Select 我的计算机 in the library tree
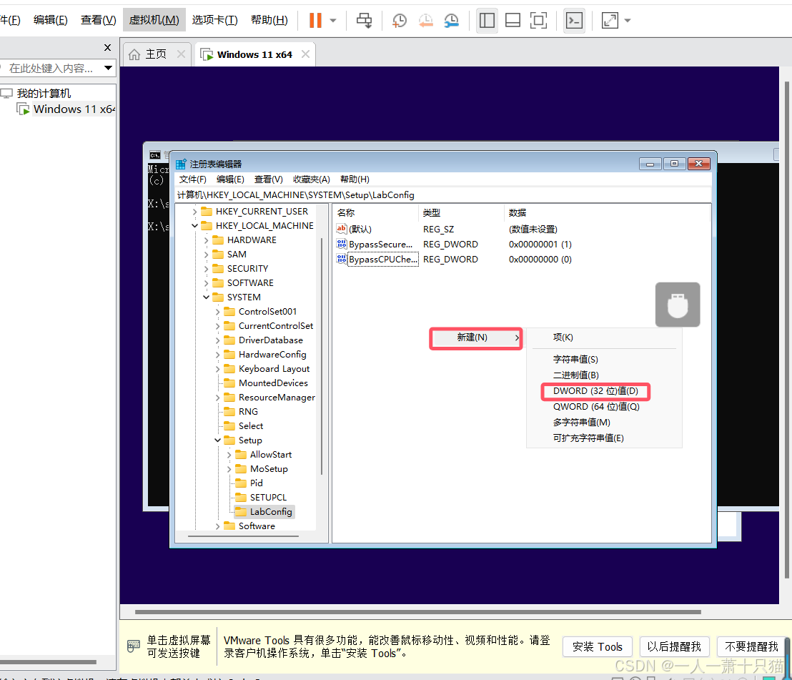 (44, 94)
